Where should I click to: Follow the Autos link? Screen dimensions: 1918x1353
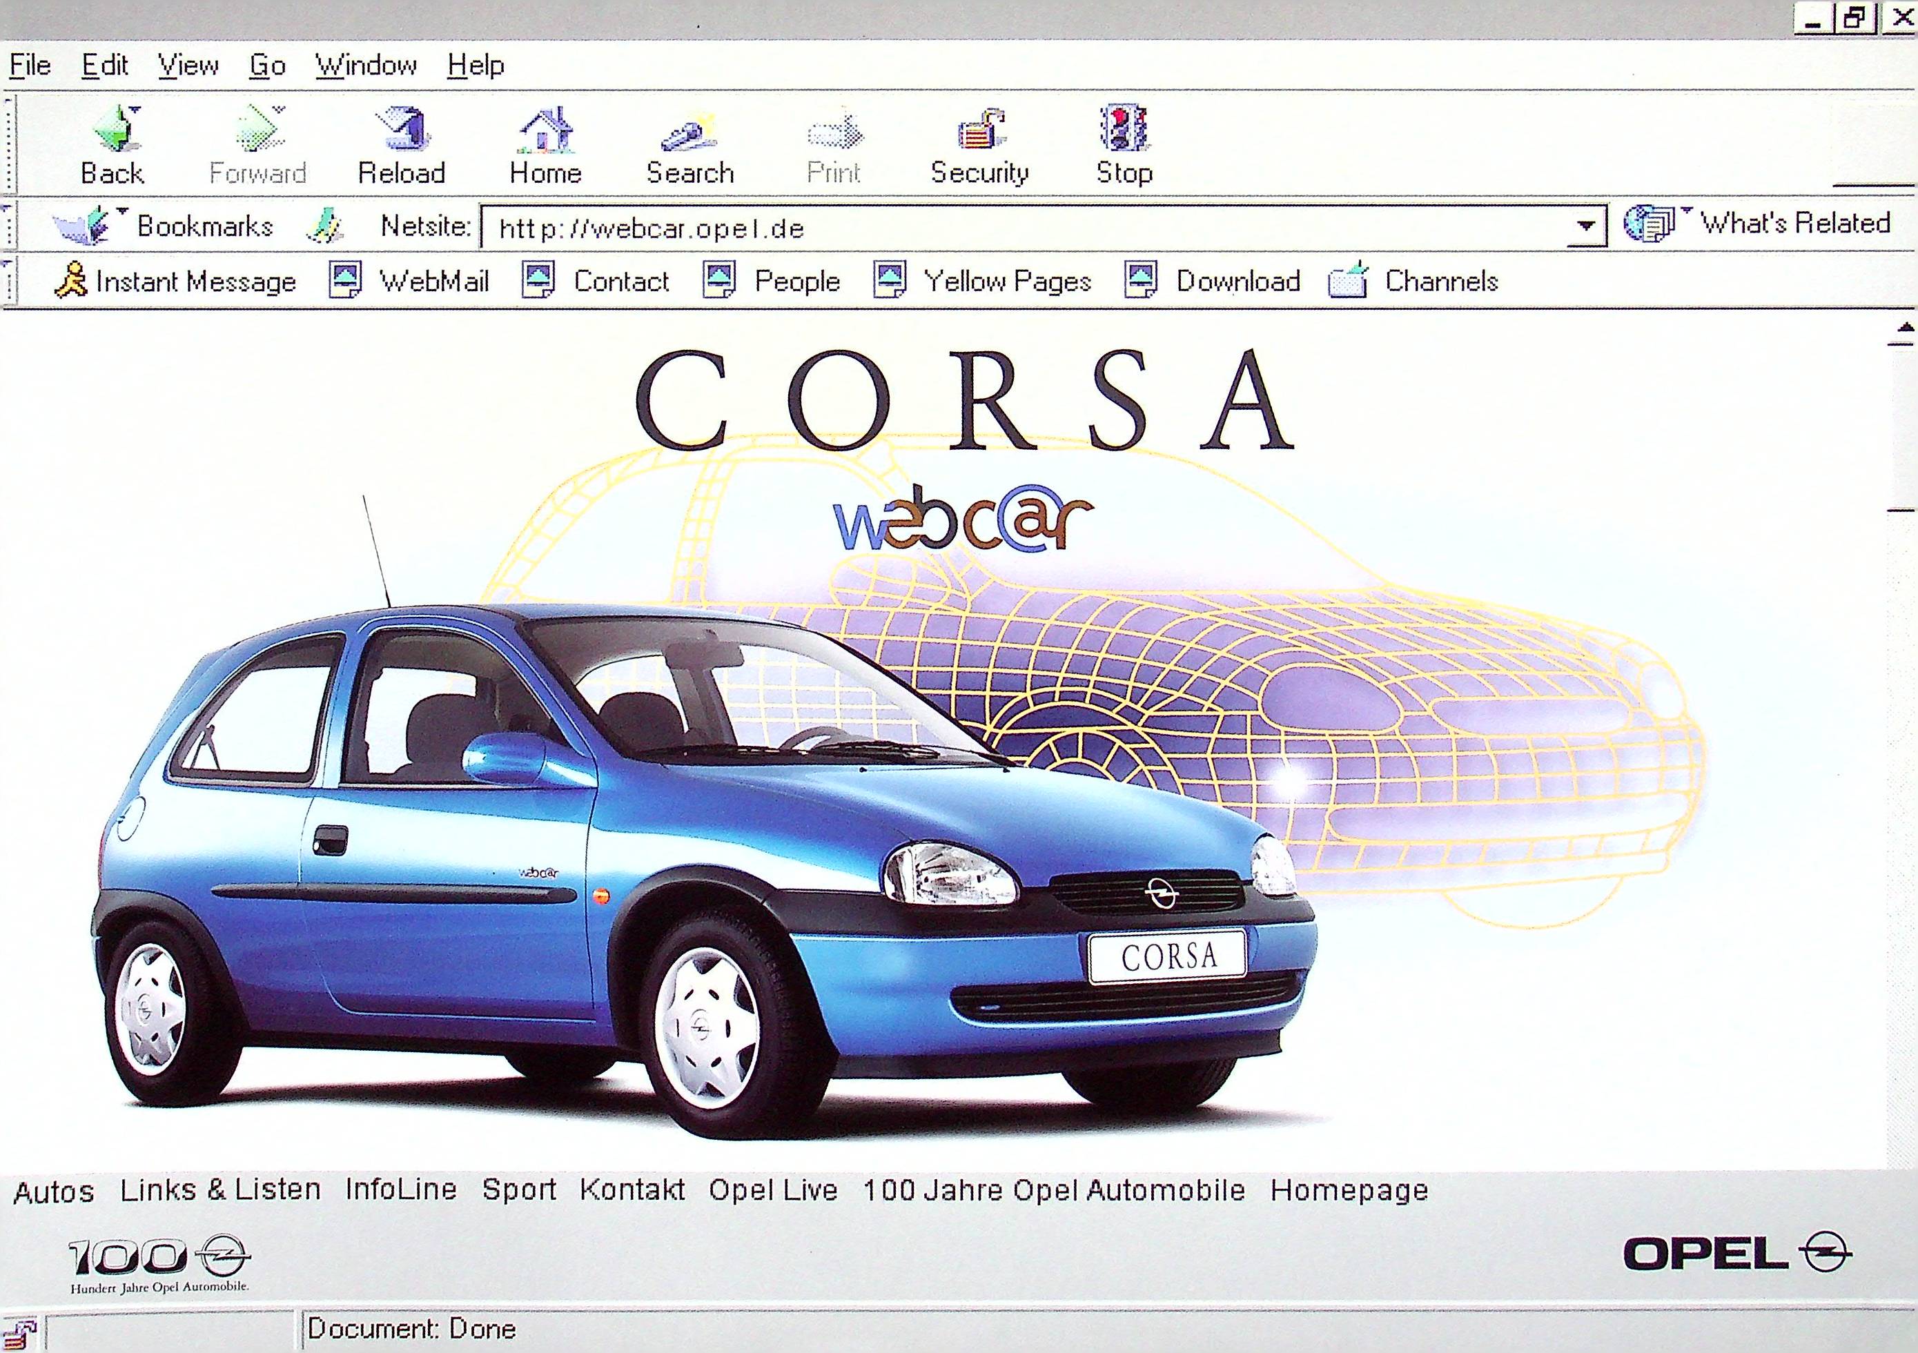pos(53,1191)
